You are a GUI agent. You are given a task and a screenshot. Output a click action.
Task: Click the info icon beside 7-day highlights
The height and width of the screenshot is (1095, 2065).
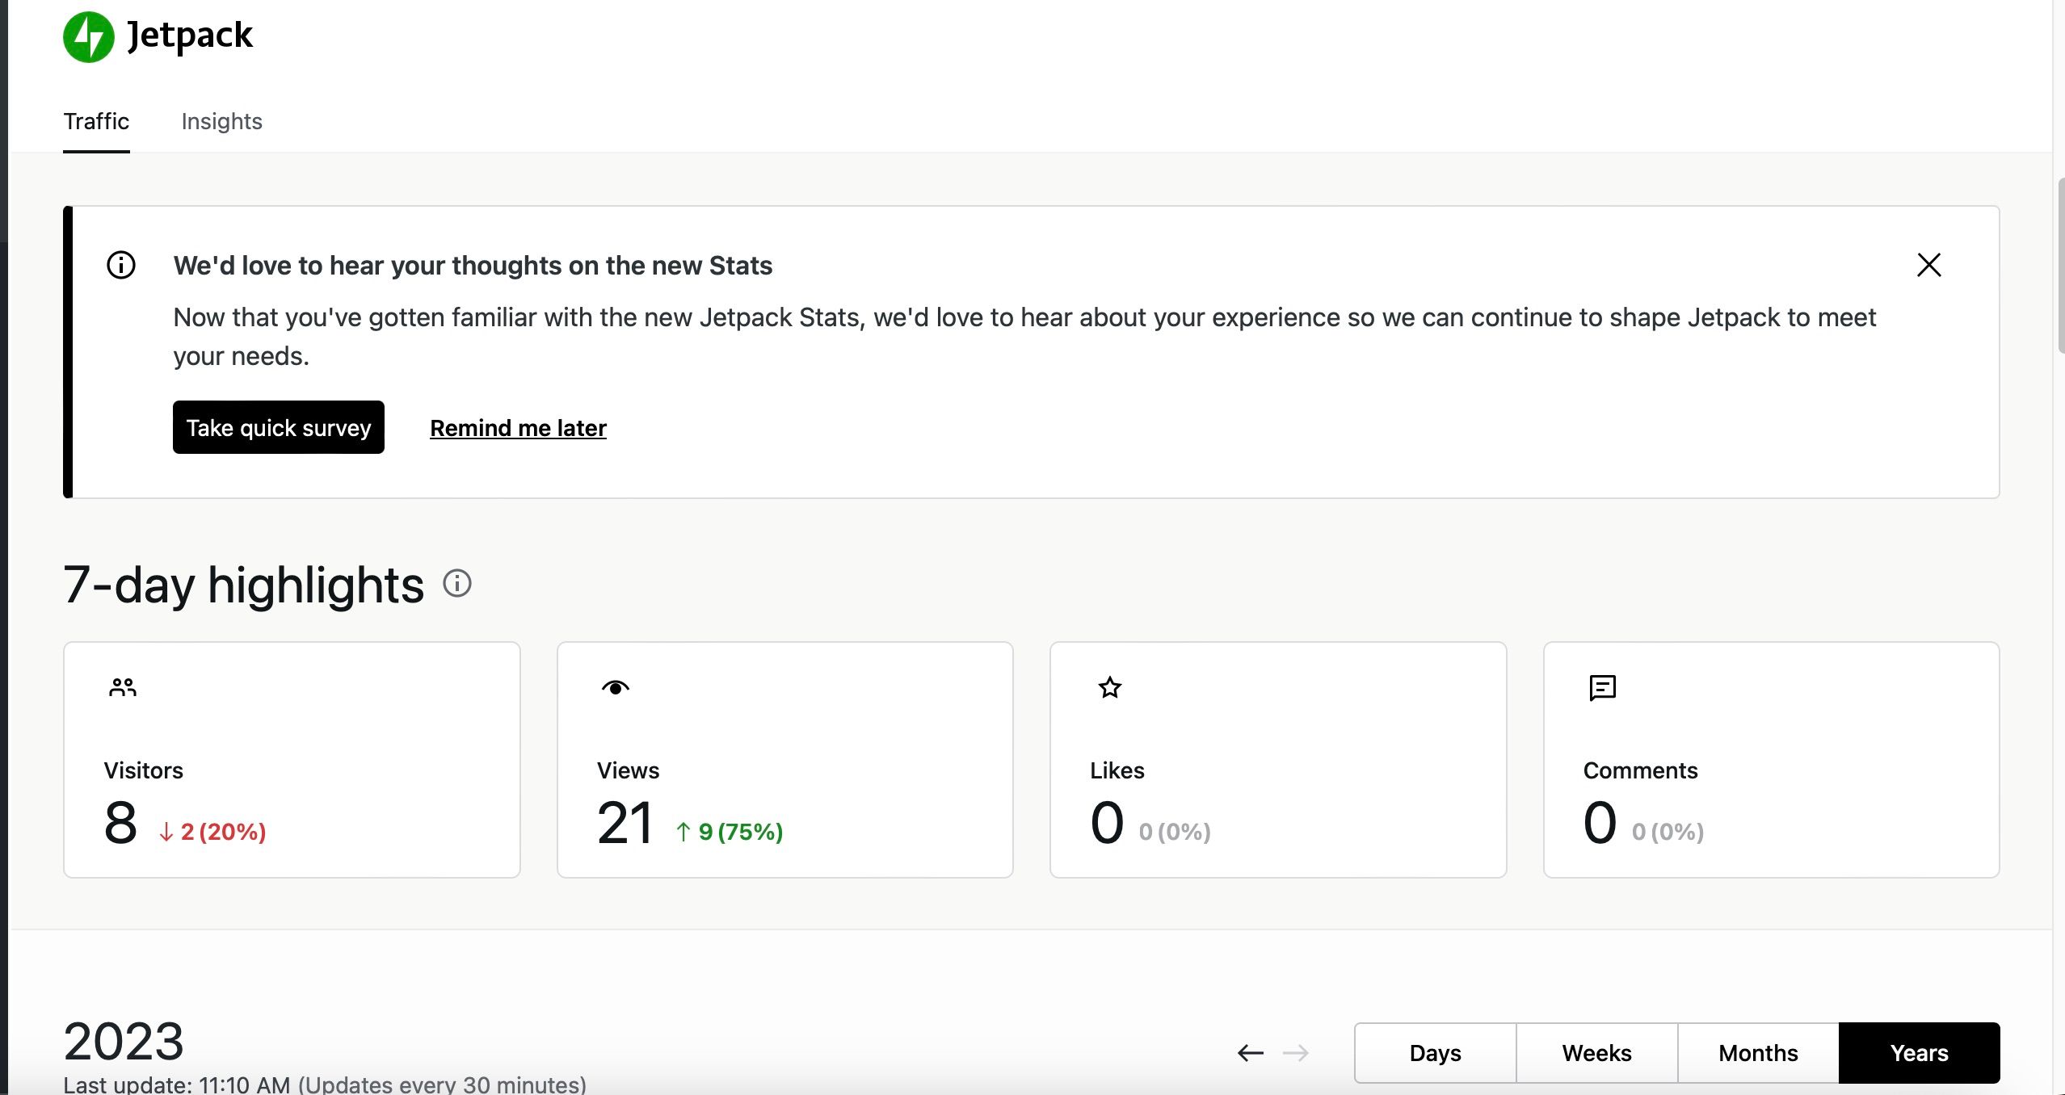pos(457,583)
